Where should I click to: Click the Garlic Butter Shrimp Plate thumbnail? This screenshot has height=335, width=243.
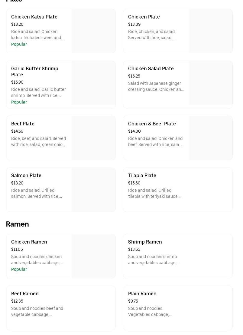tap(93, 83)
